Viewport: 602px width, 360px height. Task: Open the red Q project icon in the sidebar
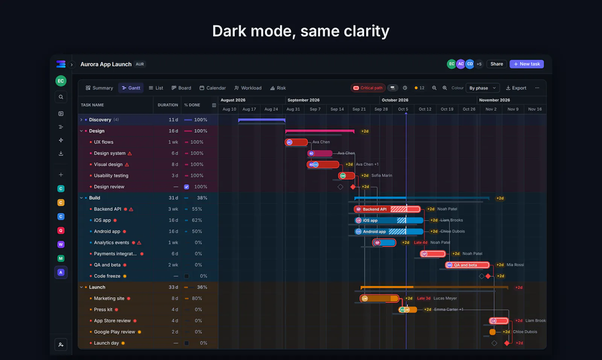pyautogui.click(x=61, y=231)
